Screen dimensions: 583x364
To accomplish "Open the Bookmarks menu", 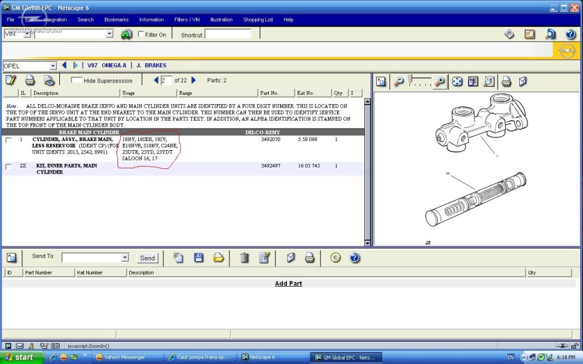I will tap(116, 20).
